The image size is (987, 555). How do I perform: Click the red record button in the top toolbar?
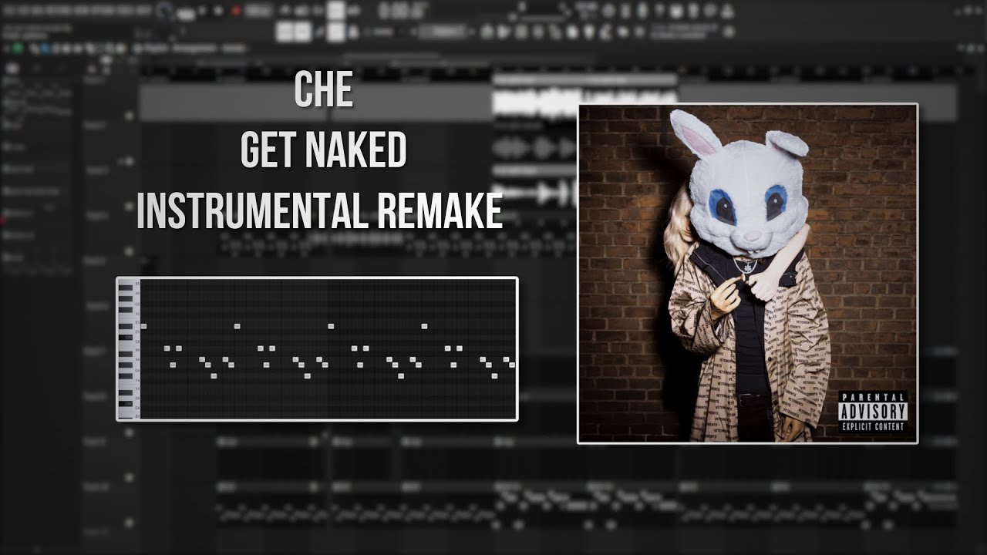click(x=236, y=10)
